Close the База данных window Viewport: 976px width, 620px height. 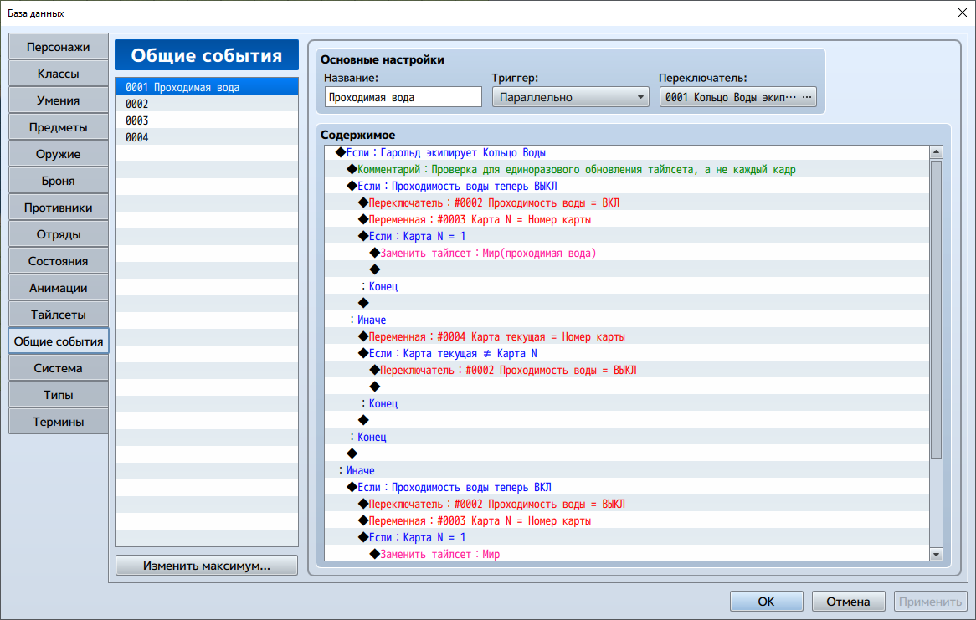(x=962, y=13)
